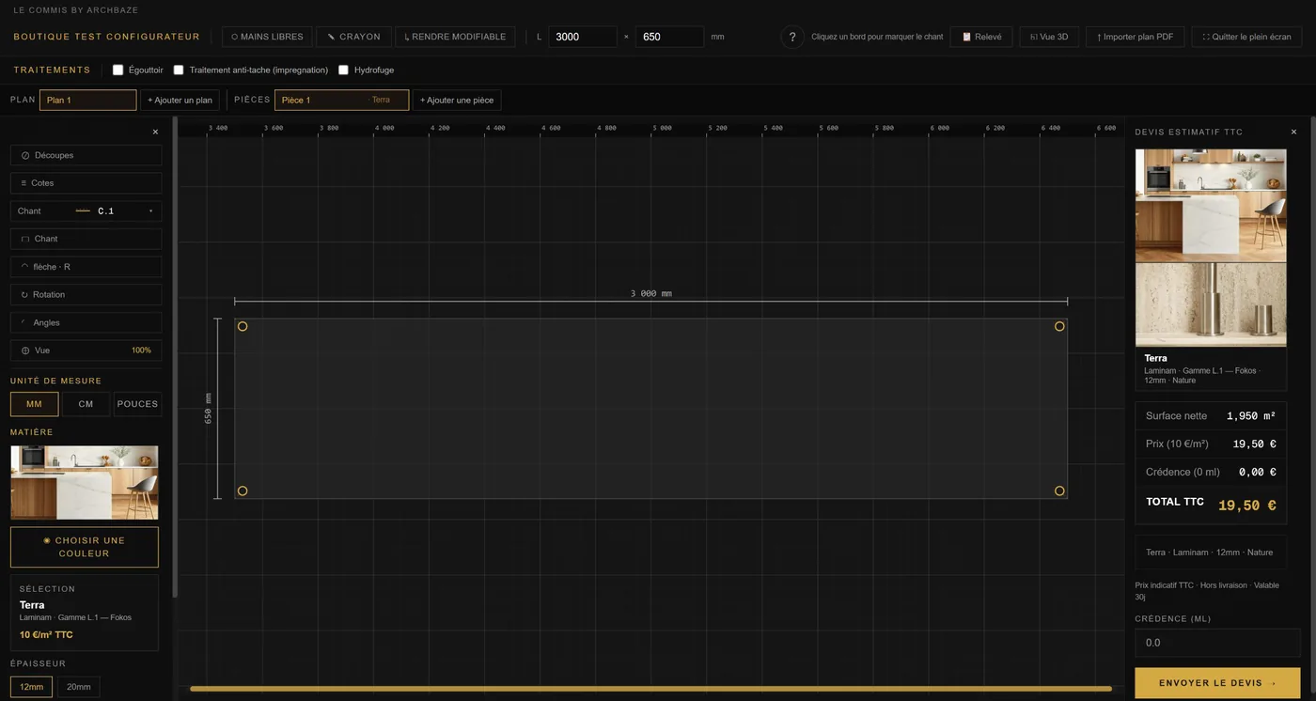The width and height of the screenshot is (1316, 701).
Task: Open the Découpes tool
Action: (x=86, y=155)
